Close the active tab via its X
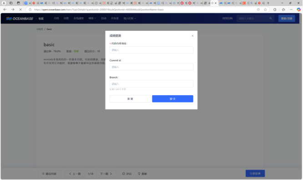Image resolution: width=303 pixels, height=180 pixels. [x=216, y=3]
